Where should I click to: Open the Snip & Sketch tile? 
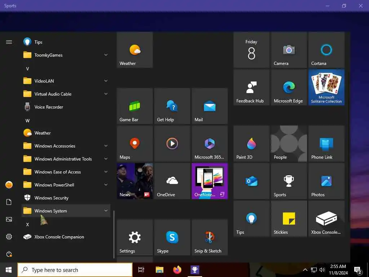pos(209,237)
